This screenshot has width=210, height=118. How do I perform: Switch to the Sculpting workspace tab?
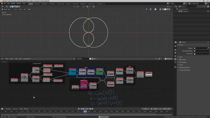pos(44,4)
